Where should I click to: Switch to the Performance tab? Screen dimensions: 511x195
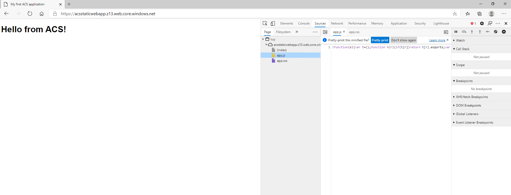(357, 23)
